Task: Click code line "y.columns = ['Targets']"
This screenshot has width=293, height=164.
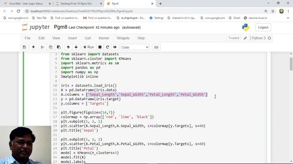Action: click(84, 103)
